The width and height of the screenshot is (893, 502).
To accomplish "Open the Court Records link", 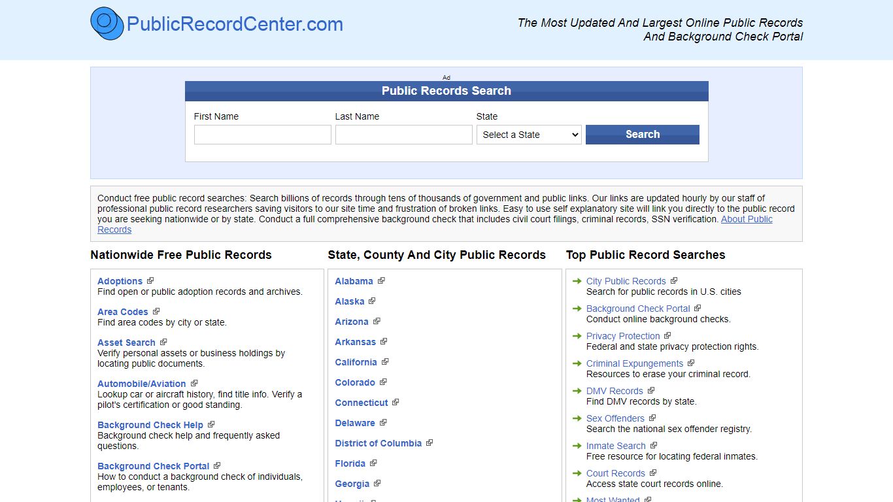I will (615, 473).
